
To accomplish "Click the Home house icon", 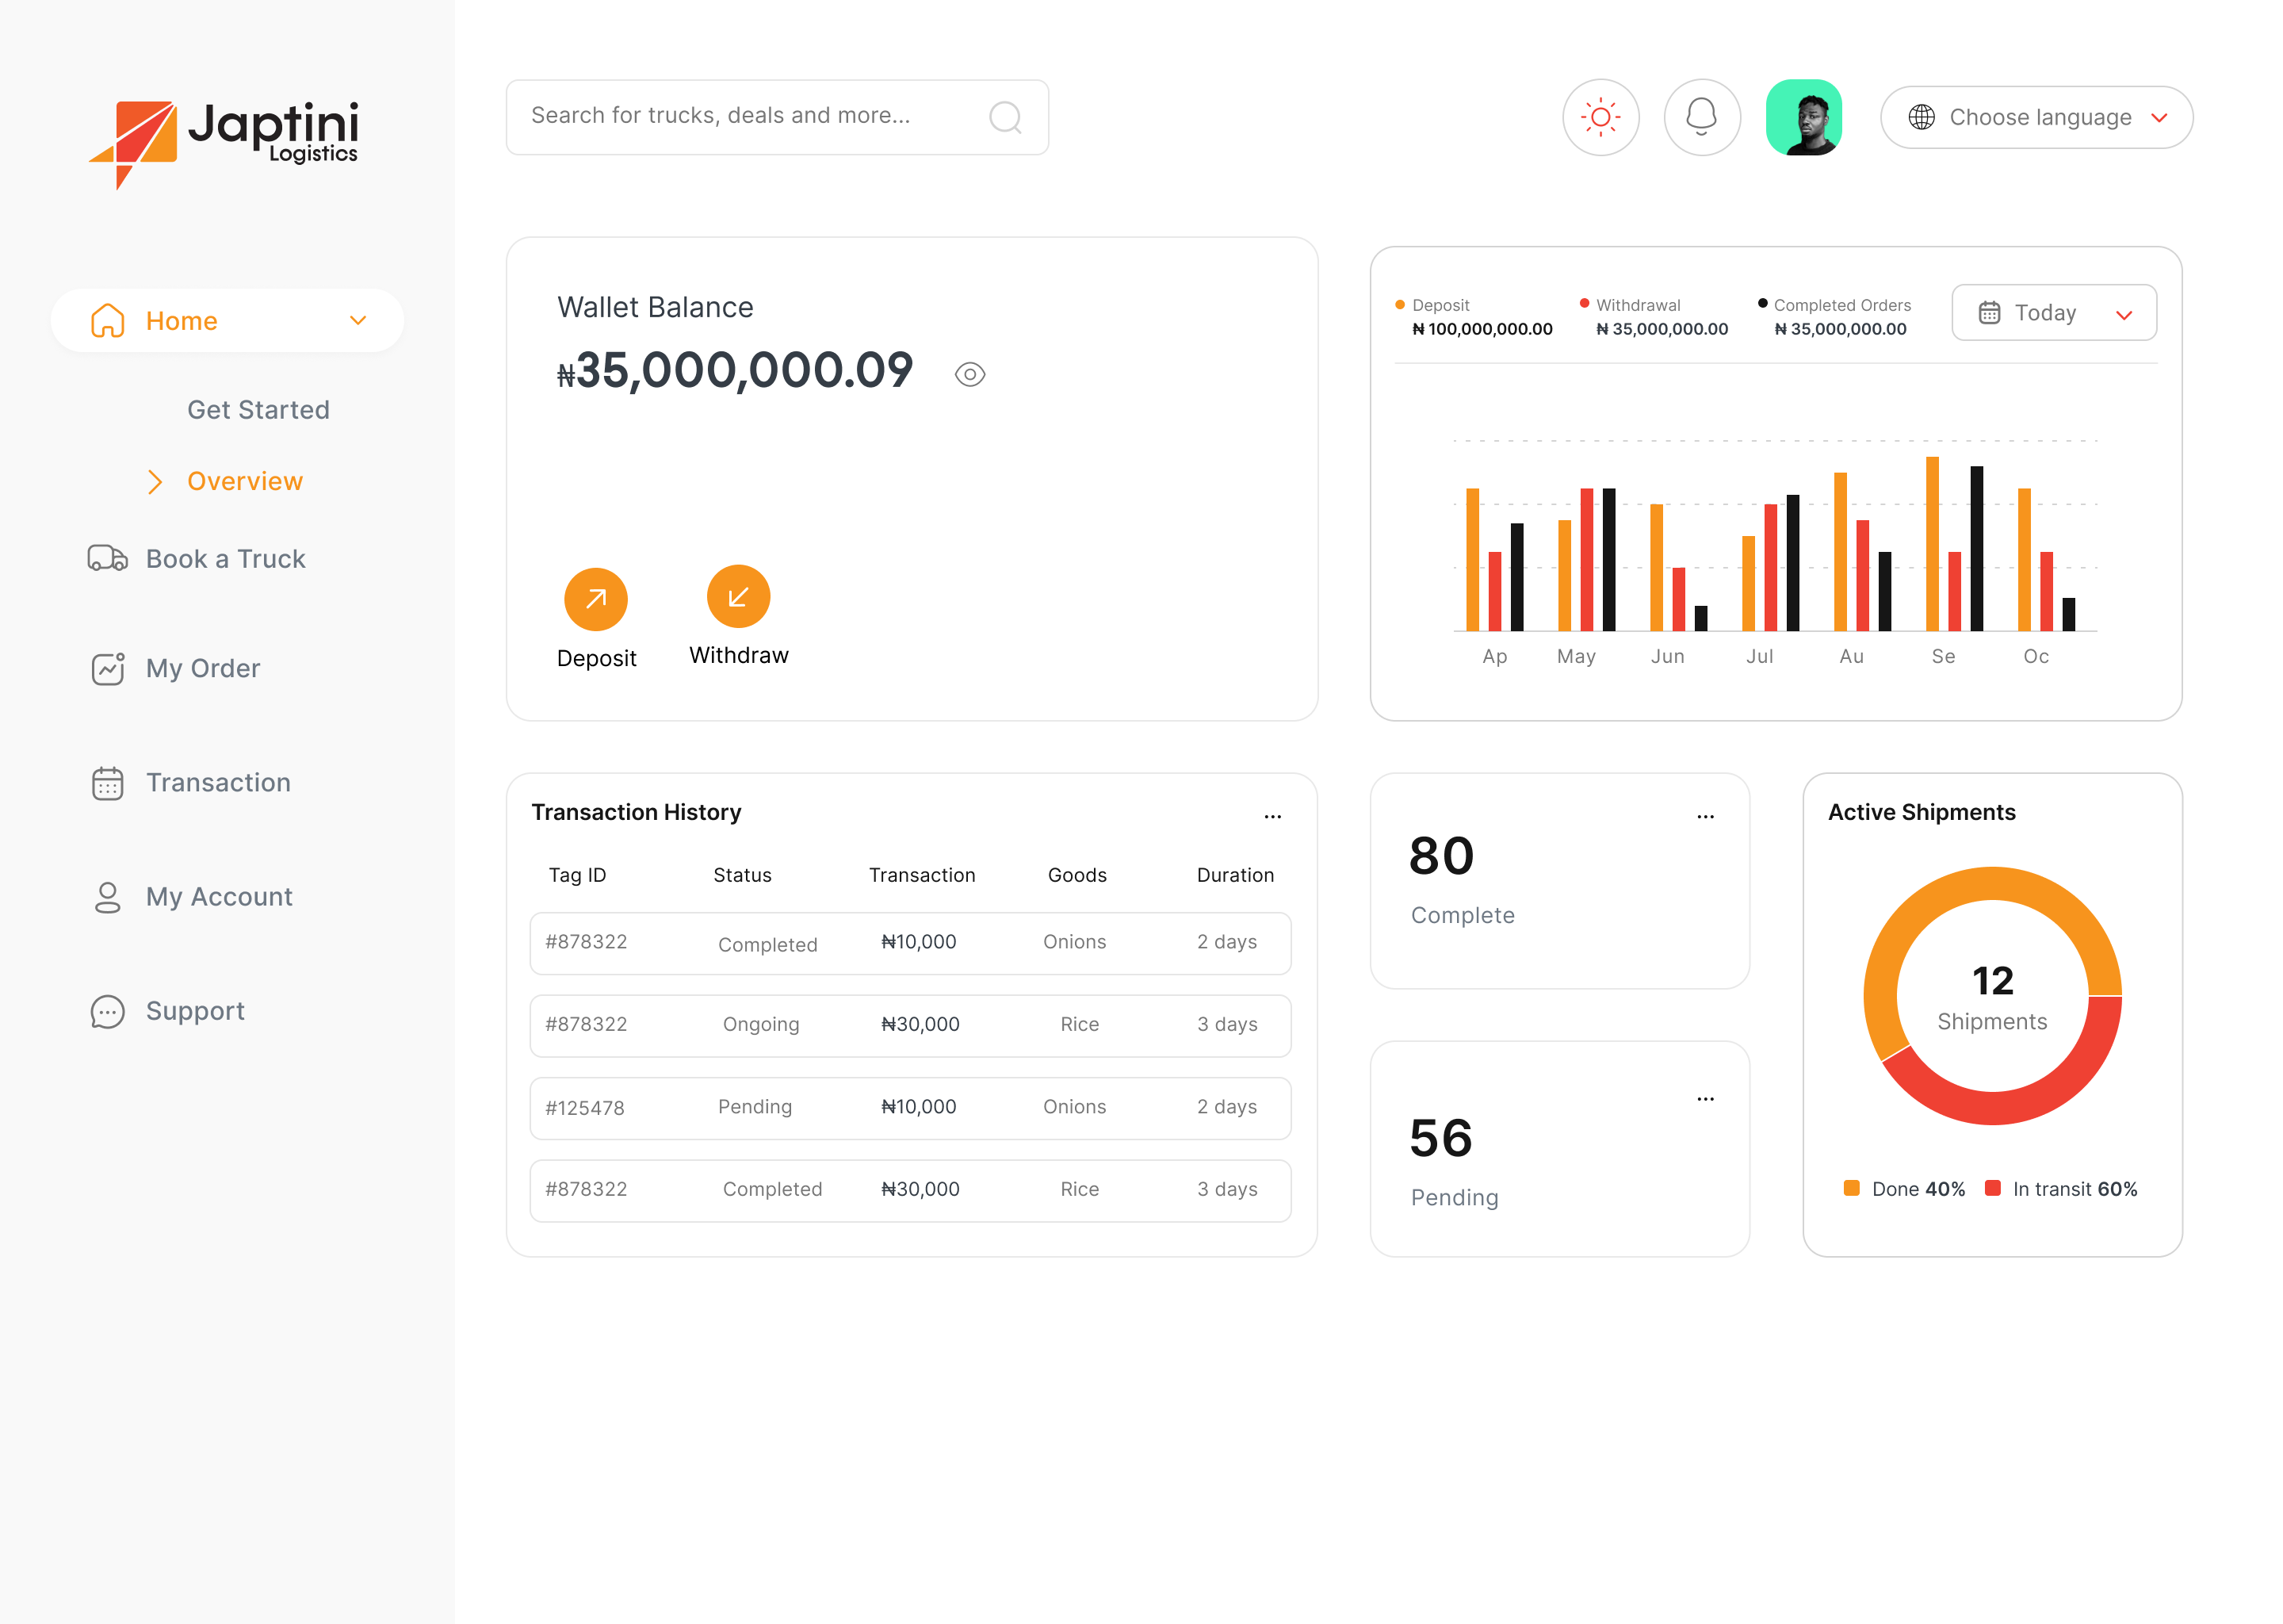I will click(x=108, y=320).
